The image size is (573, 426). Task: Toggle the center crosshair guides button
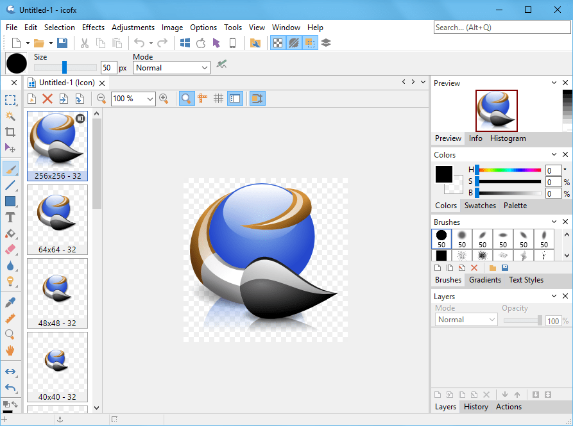(x=202, y=99)
